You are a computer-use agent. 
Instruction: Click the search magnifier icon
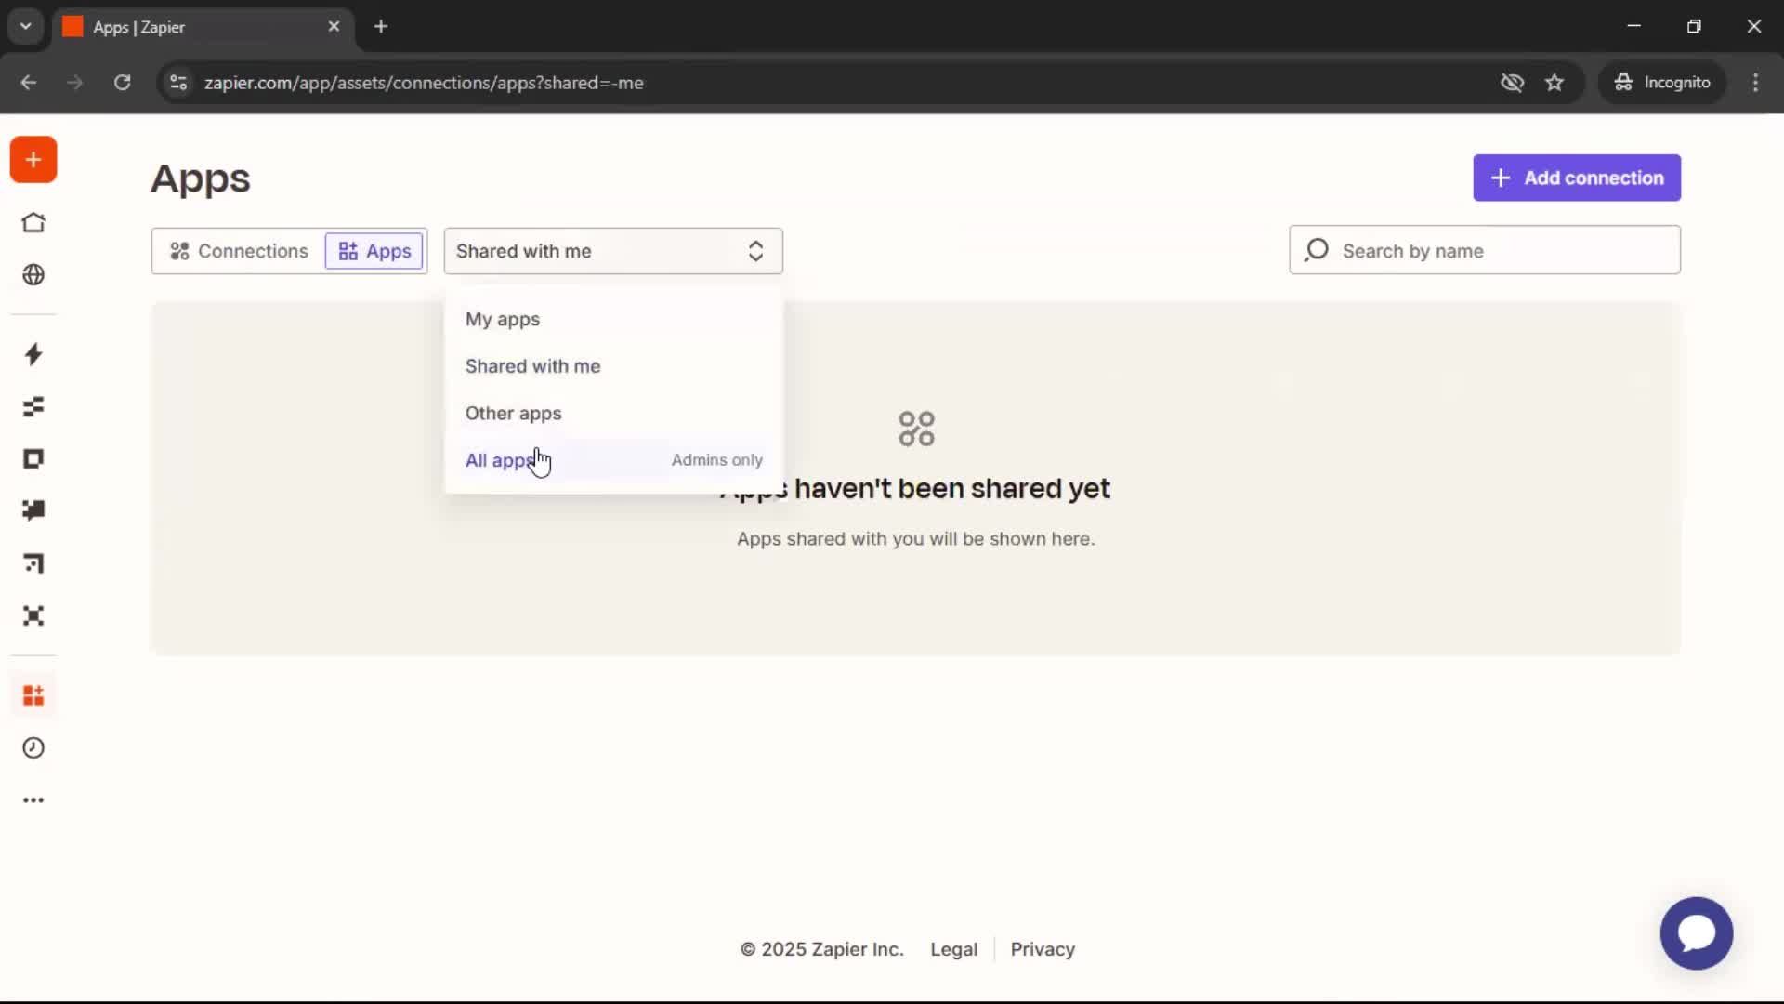(1317, 250)
